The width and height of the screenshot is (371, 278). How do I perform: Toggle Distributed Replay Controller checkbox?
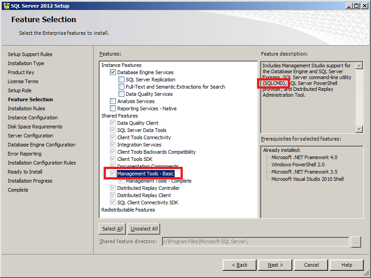coord(113,188)
